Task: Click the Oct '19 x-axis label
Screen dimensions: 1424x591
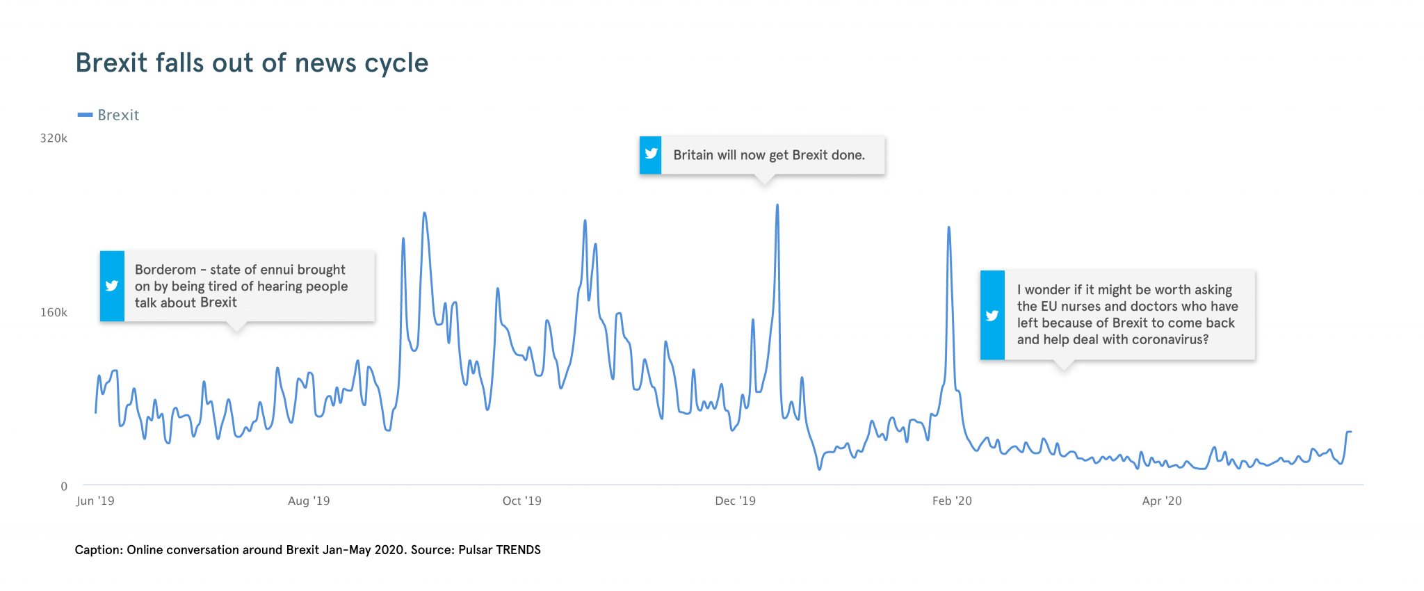Action: click(x=521, y=501)
